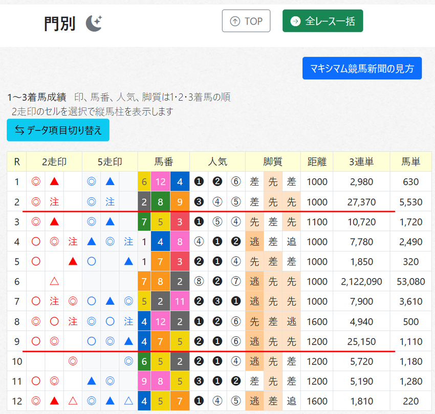Click race 3 blue double-circle 5走印 mark
The image size is (435, 414).
[x=92, y=222]
